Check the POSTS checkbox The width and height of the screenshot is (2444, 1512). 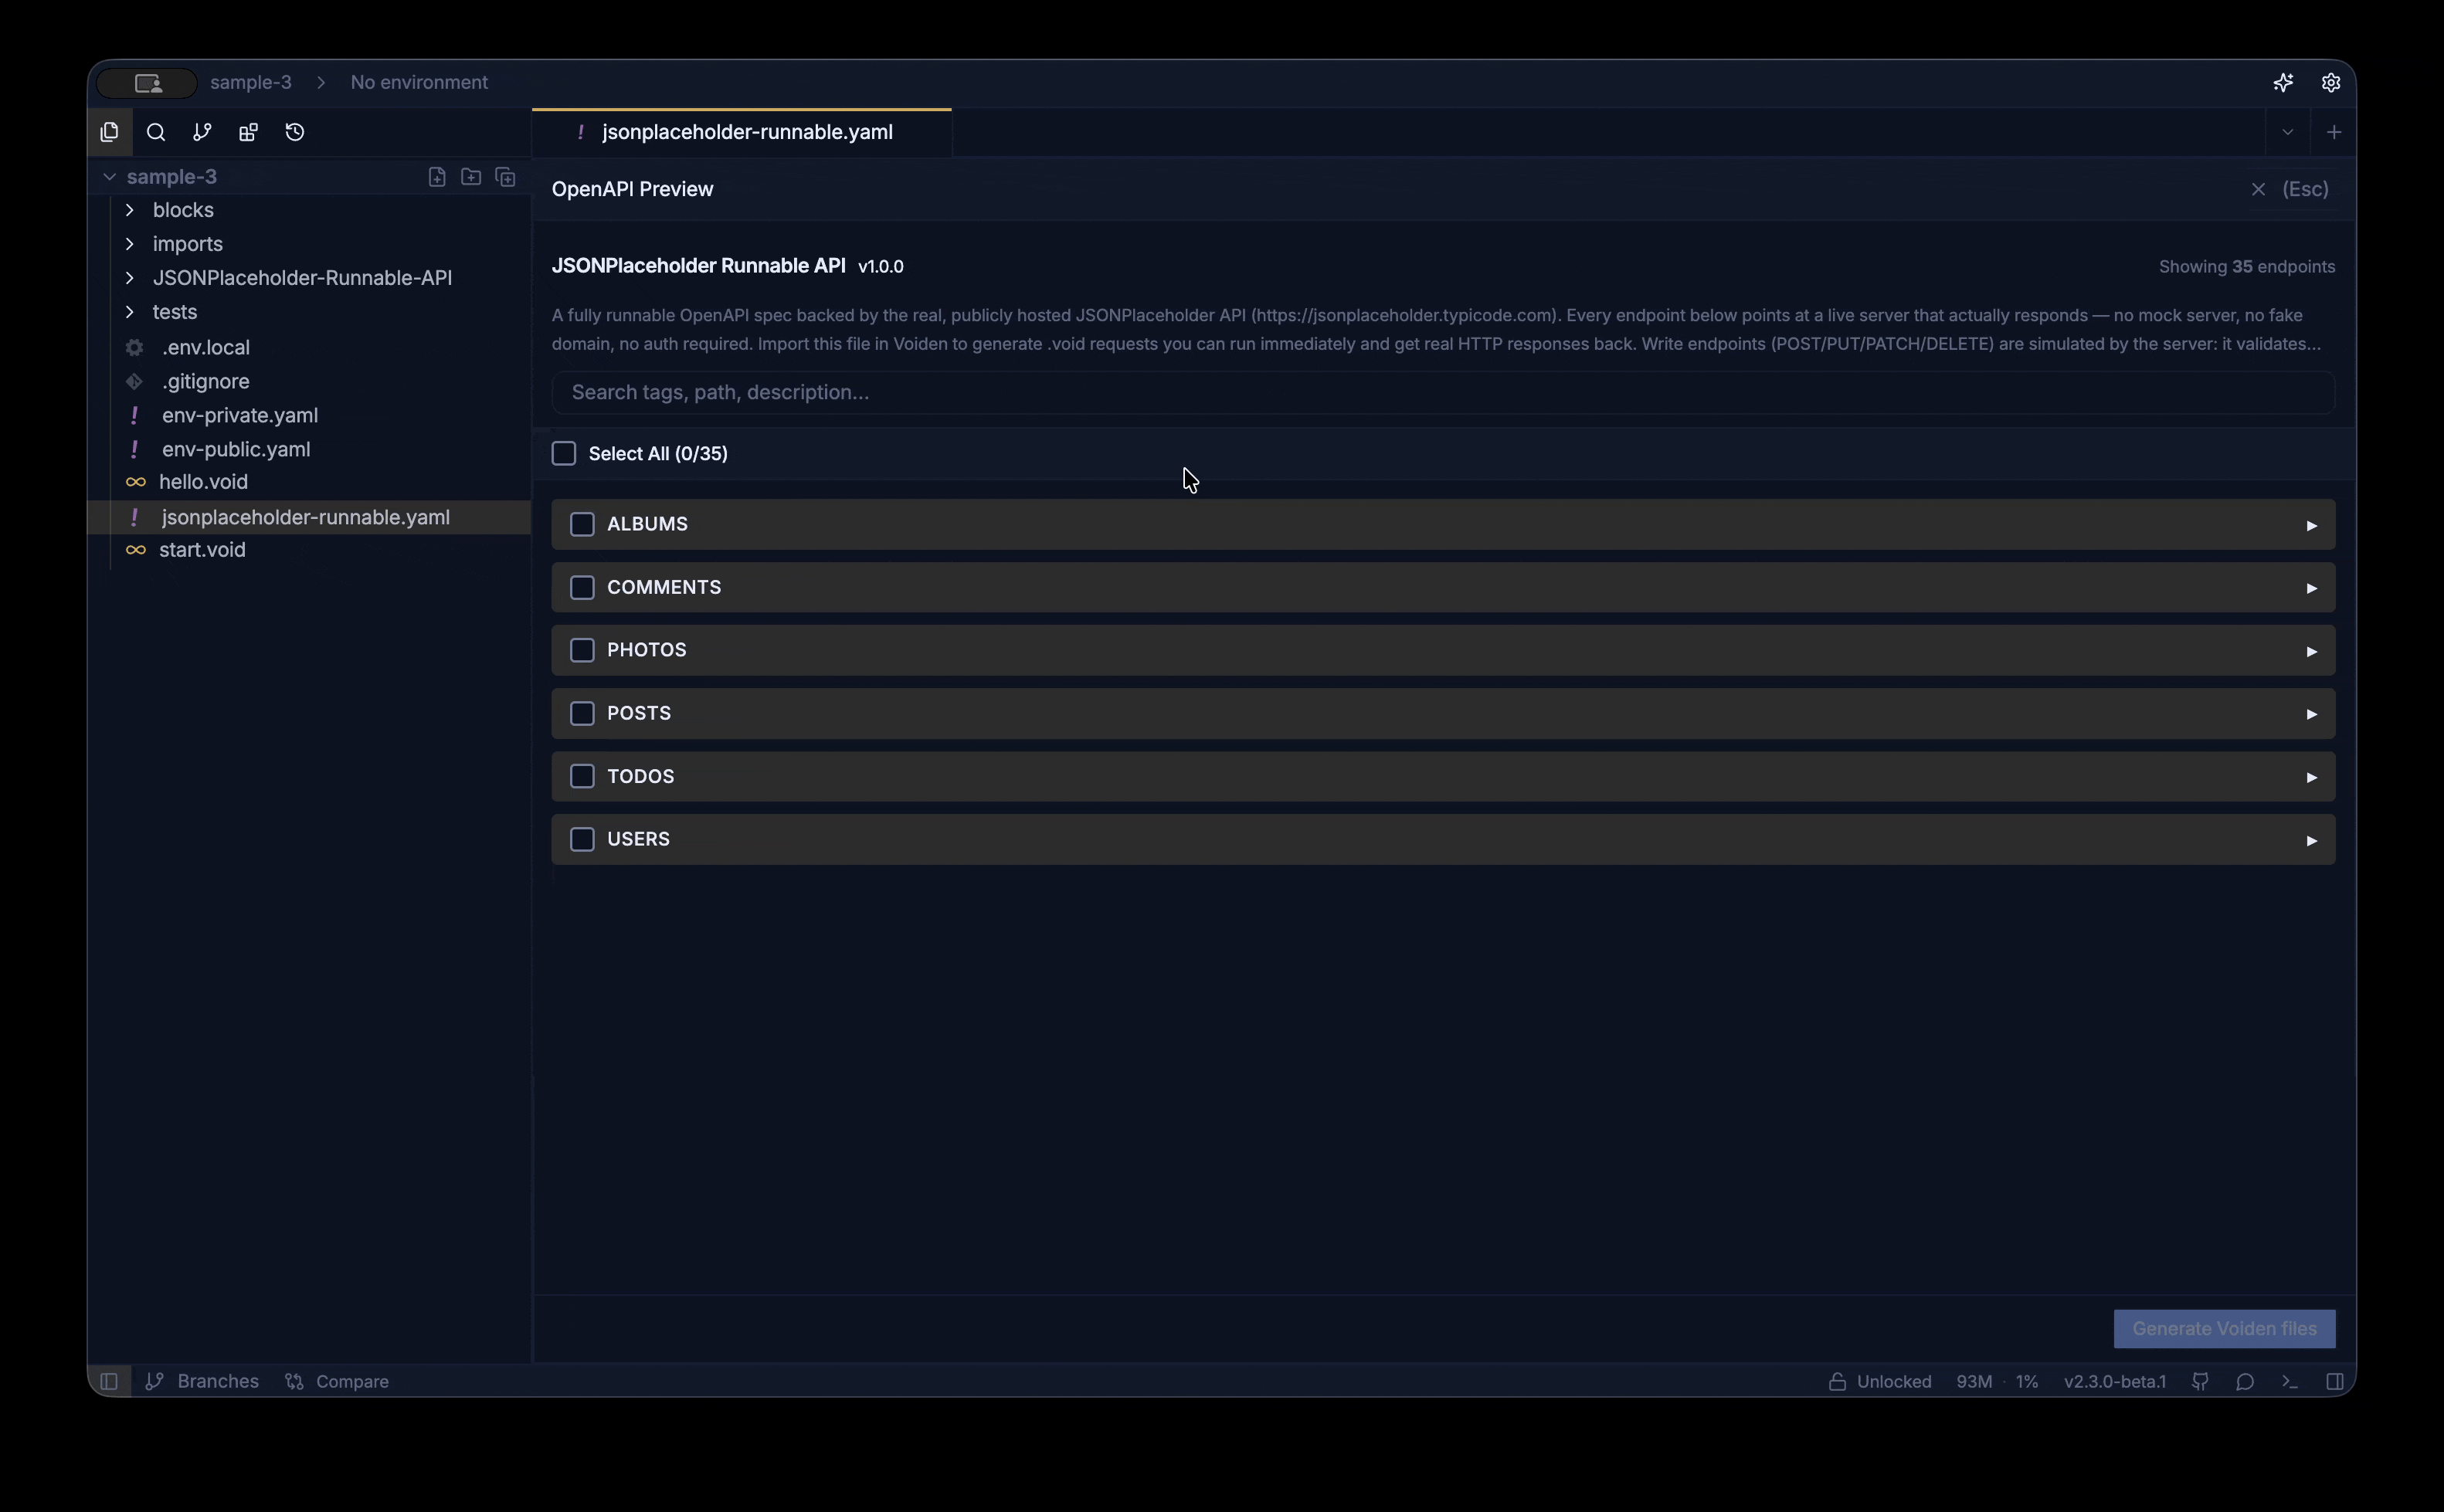582,713
